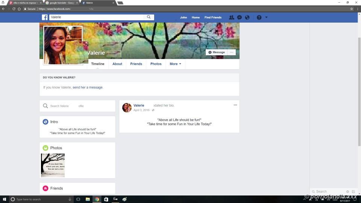Screen dimensions: 361x203
Task: Open the chat settings gear icon
Action: [347, 192]
